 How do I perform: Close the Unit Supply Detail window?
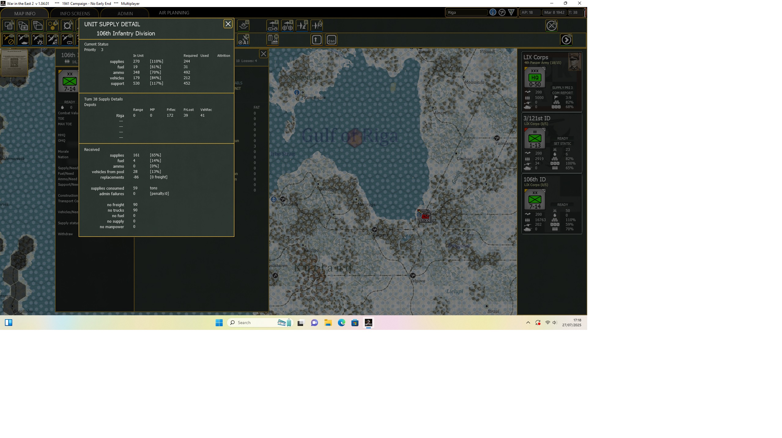(x=228, y=24)
